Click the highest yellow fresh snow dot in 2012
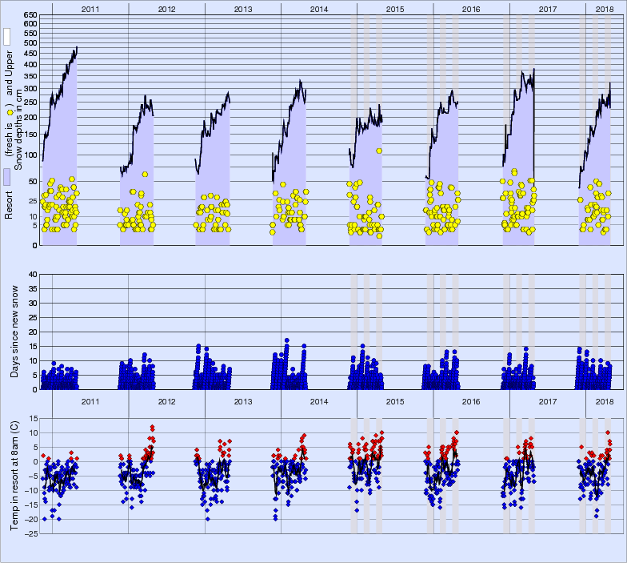 tap(145, 174)
